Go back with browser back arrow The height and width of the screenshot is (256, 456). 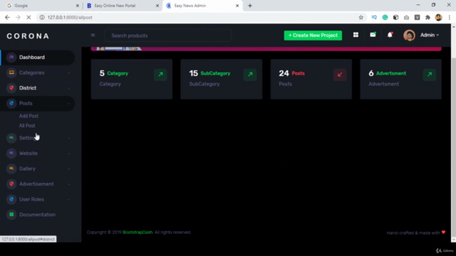(7, 17)
